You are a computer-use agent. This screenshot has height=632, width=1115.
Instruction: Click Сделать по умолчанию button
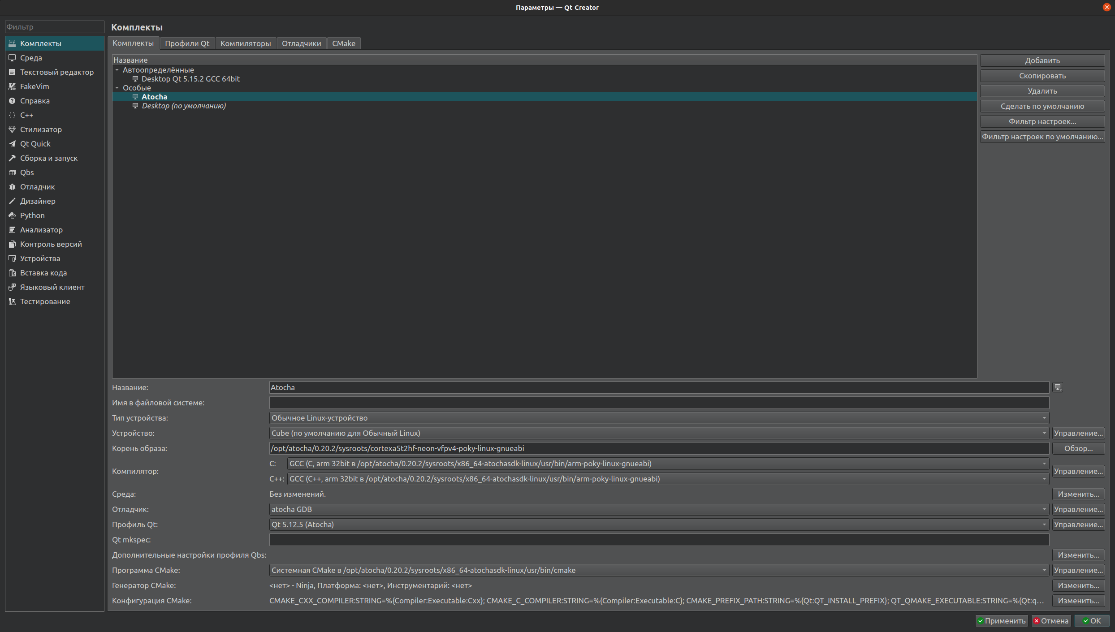1042,106
